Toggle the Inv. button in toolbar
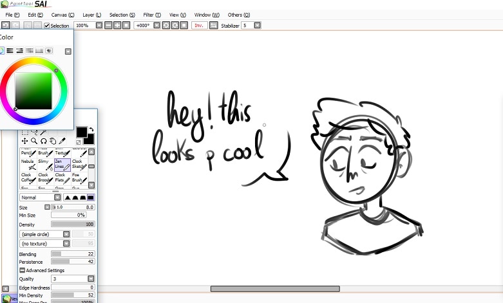Screen dimensions: 503x303 click(199, 25)
